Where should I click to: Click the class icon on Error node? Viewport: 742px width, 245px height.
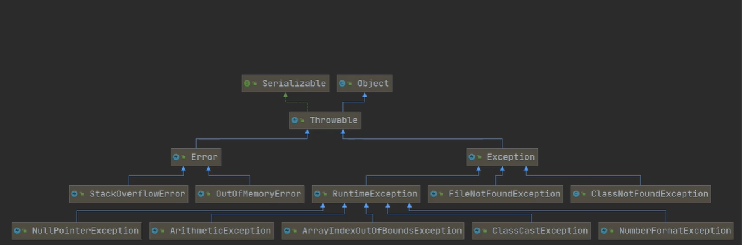pyautogui.click(x=176, y=157)
